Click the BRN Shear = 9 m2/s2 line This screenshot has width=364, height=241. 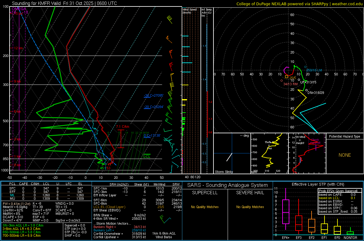pyautogui.click(x=120, y=215)
